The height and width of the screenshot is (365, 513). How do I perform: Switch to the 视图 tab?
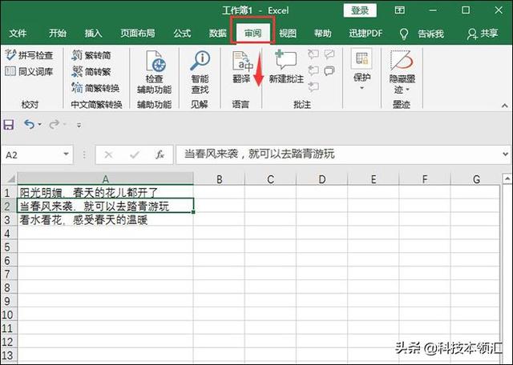288,33
